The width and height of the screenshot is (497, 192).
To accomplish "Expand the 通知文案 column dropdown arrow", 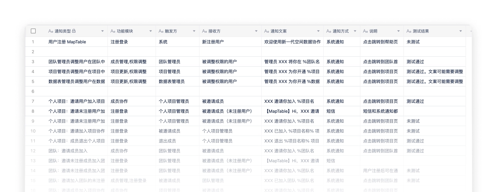I will pyautogui.click(x=318, y=31).
